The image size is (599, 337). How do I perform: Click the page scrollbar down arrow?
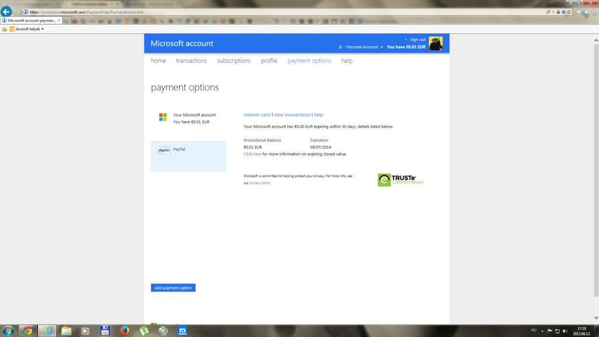coord(596,318)
